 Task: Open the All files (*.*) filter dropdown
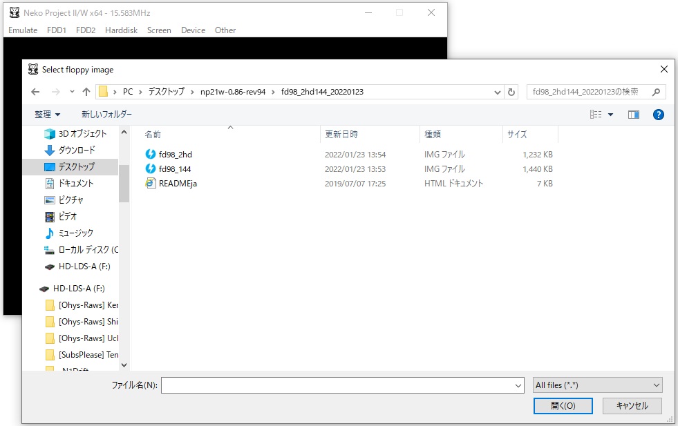pos(598,385)
